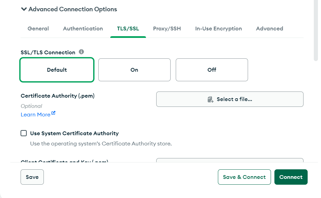Switch to the Advanced tab

269,29
